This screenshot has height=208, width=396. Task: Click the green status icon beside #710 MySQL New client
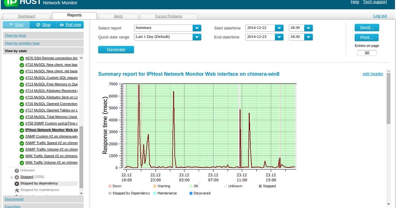click(x=22, y=65)
